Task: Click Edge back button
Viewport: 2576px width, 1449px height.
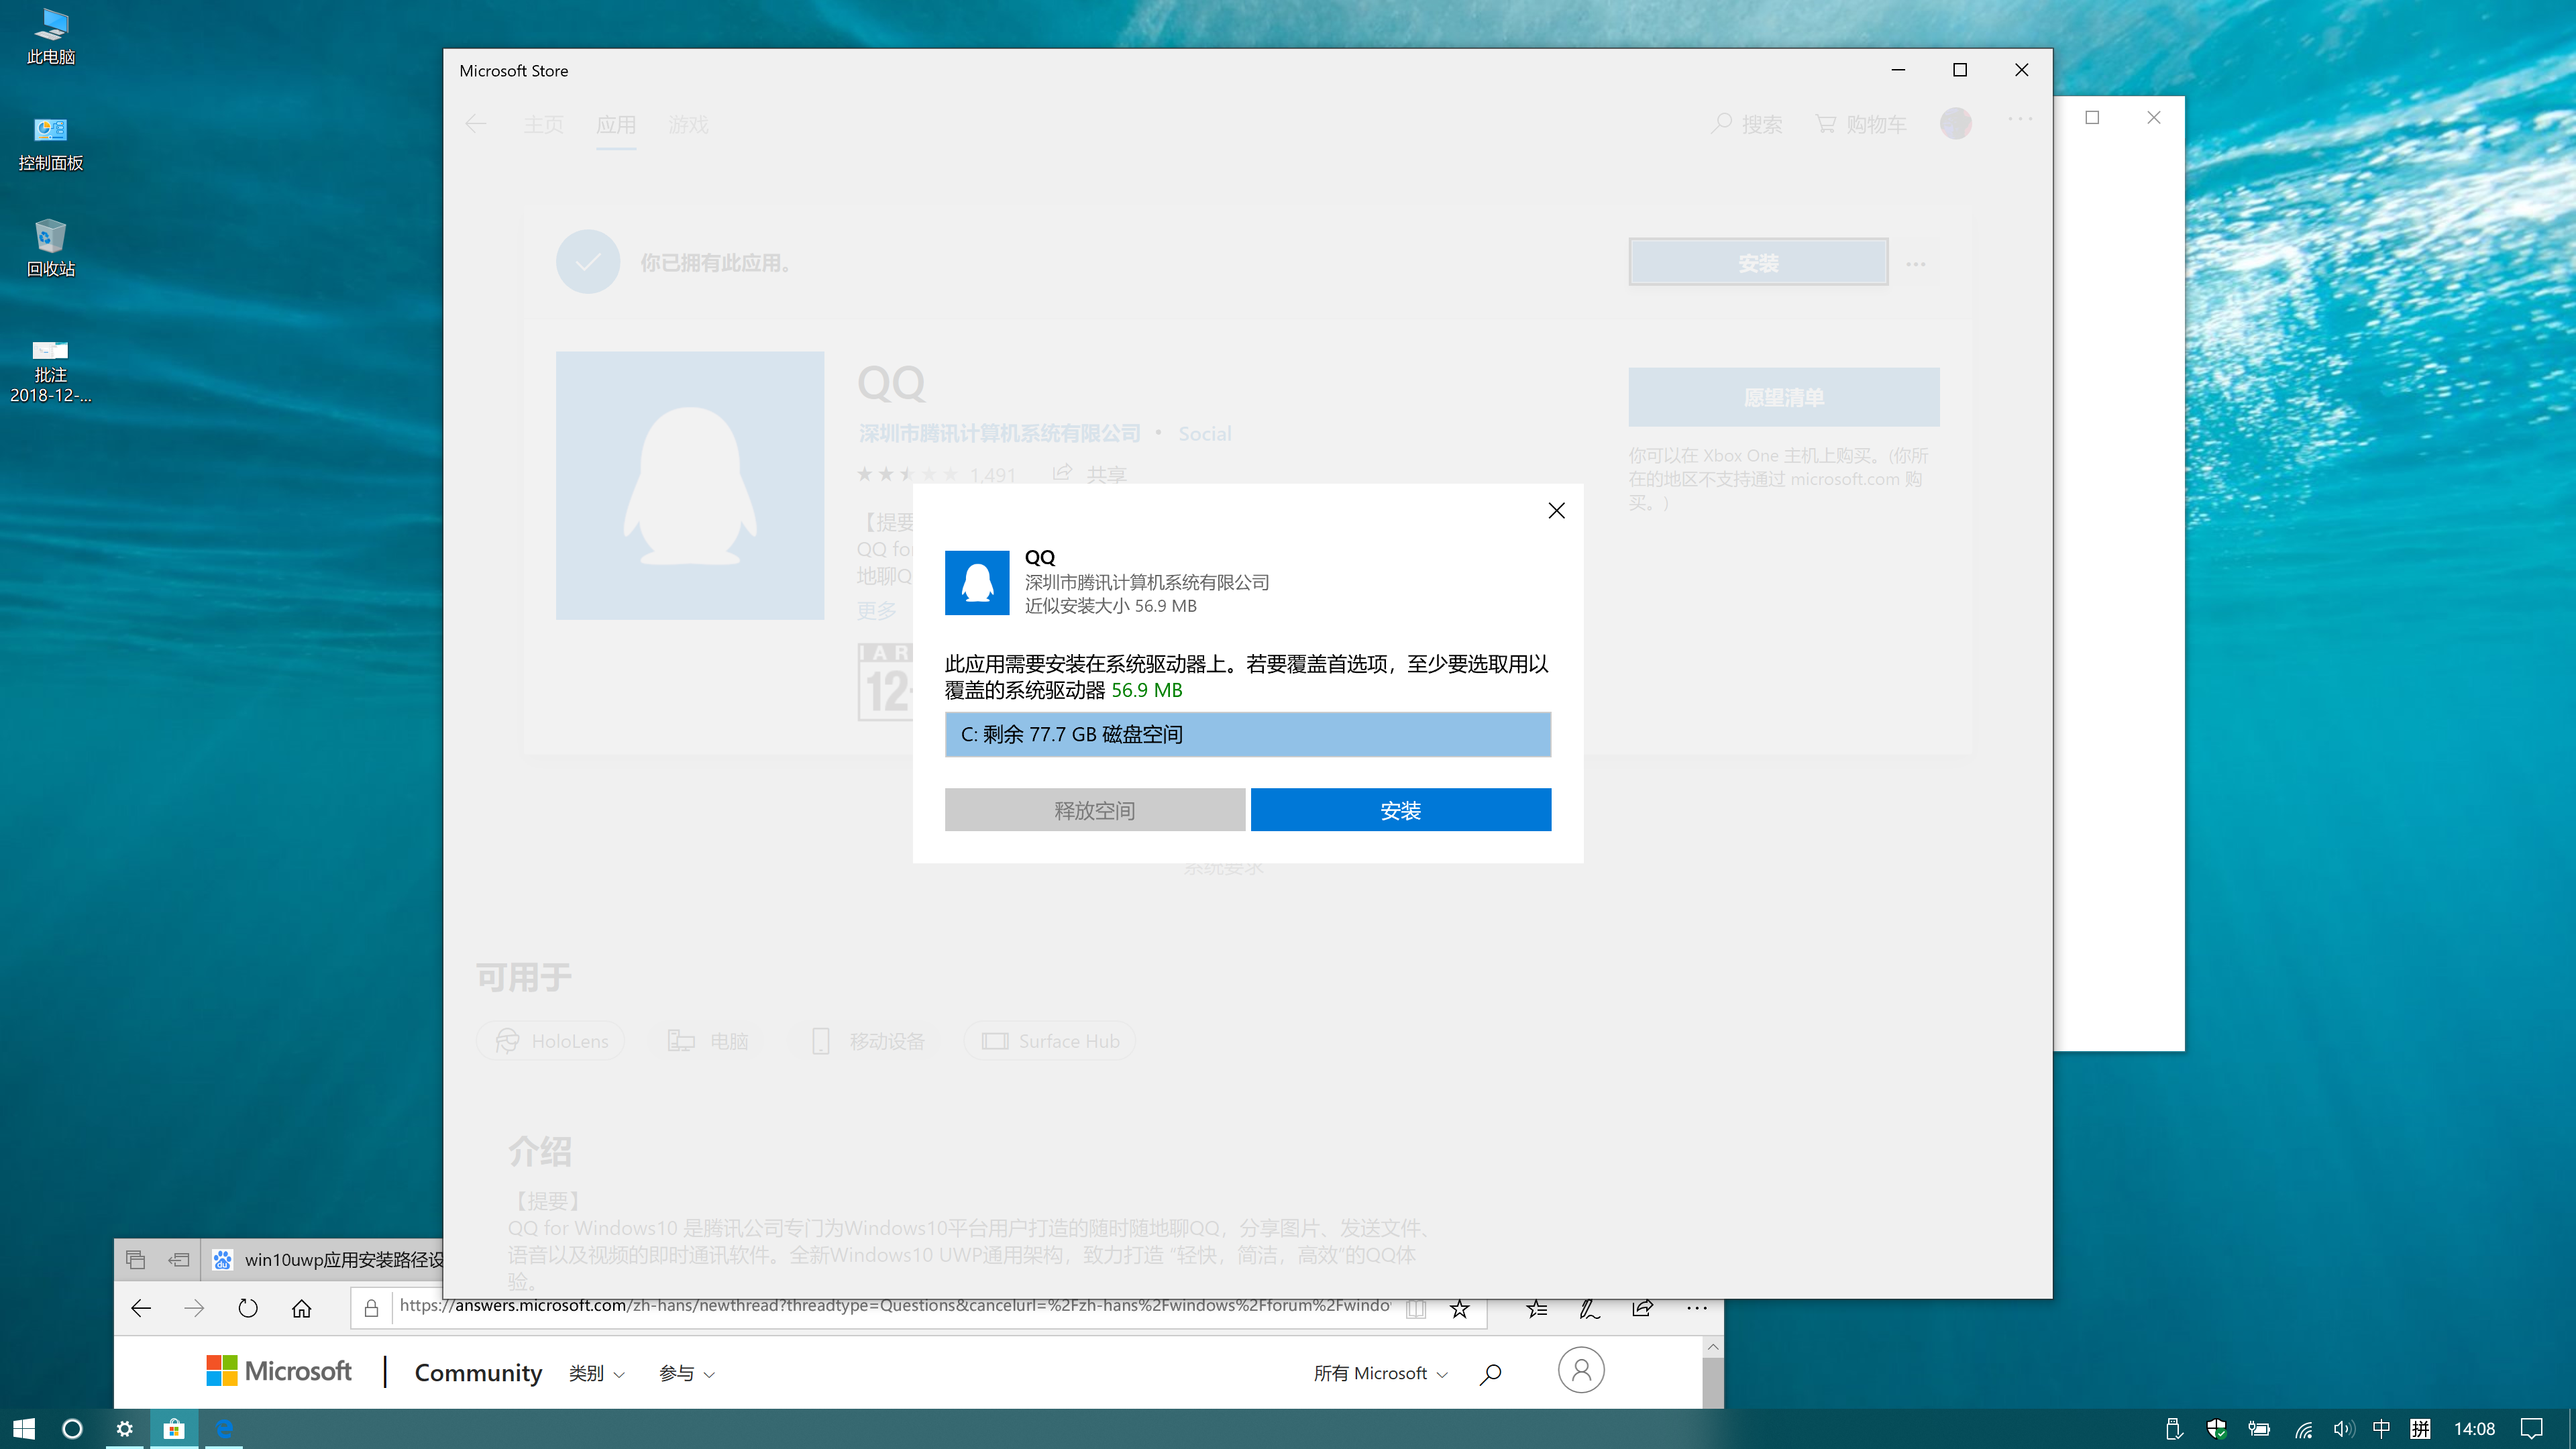Action: pyautogui.click(x=141, y=1307)
